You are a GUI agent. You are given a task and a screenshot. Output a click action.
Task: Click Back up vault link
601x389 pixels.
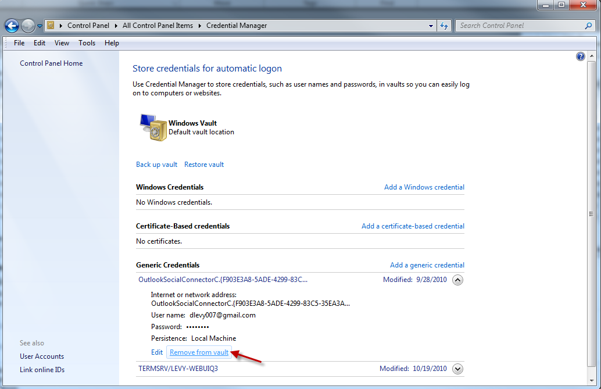(x=156, y=165)
